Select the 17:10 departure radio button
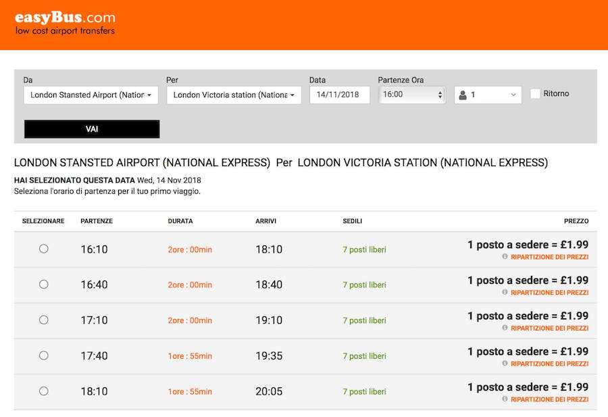Screen dimensions: 608x417 [44, 320]
